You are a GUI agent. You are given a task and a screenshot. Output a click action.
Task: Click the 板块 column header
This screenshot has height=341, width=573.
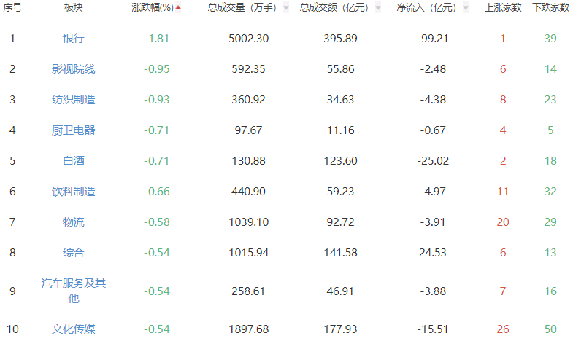pyautogui.click(x=73, y=7)
